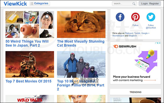
Task: Click 'Move your business forward' ad text
Action: [x=131, y=77]
